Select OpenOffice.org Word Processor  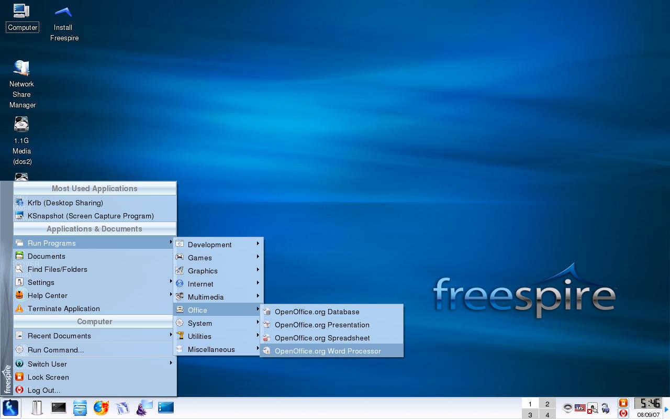coord(332,351)
